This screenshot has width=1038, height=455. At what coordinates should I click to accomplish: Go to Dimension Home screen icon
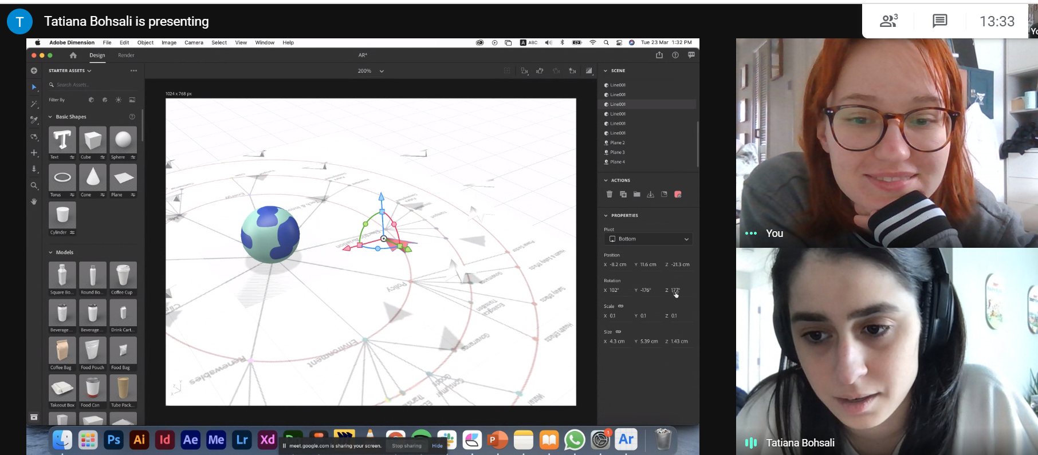[73, 56]
